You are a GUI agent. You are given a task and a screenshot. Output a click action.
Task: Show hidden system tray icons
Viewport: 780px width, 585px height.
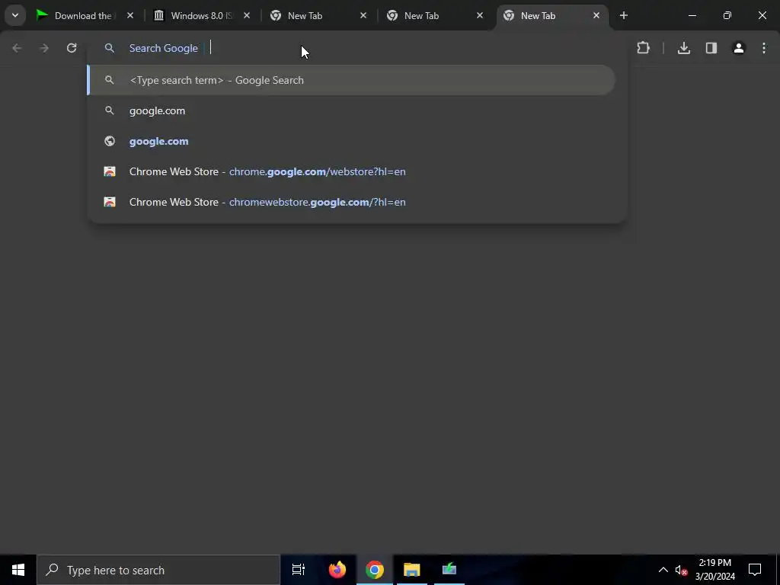point(663,570)
